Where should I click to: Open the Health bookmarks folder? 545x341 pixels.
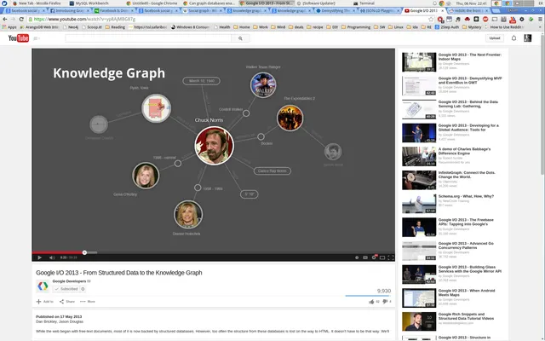click(x=221, y=26)
